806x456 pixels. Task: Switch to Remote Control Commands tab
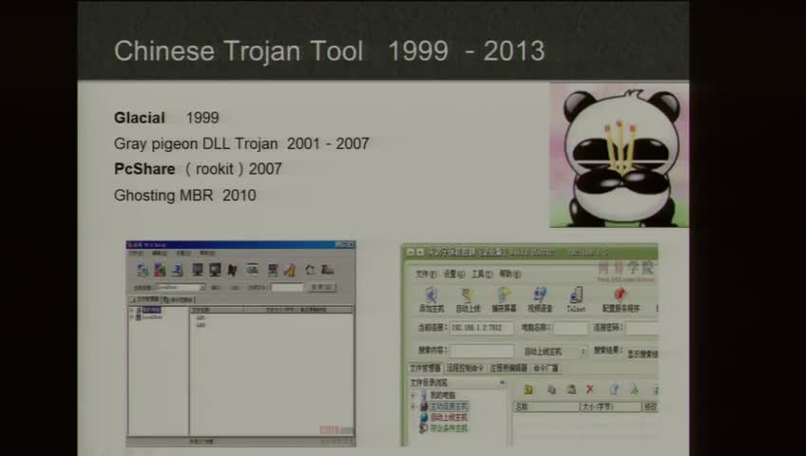point(465,369)
